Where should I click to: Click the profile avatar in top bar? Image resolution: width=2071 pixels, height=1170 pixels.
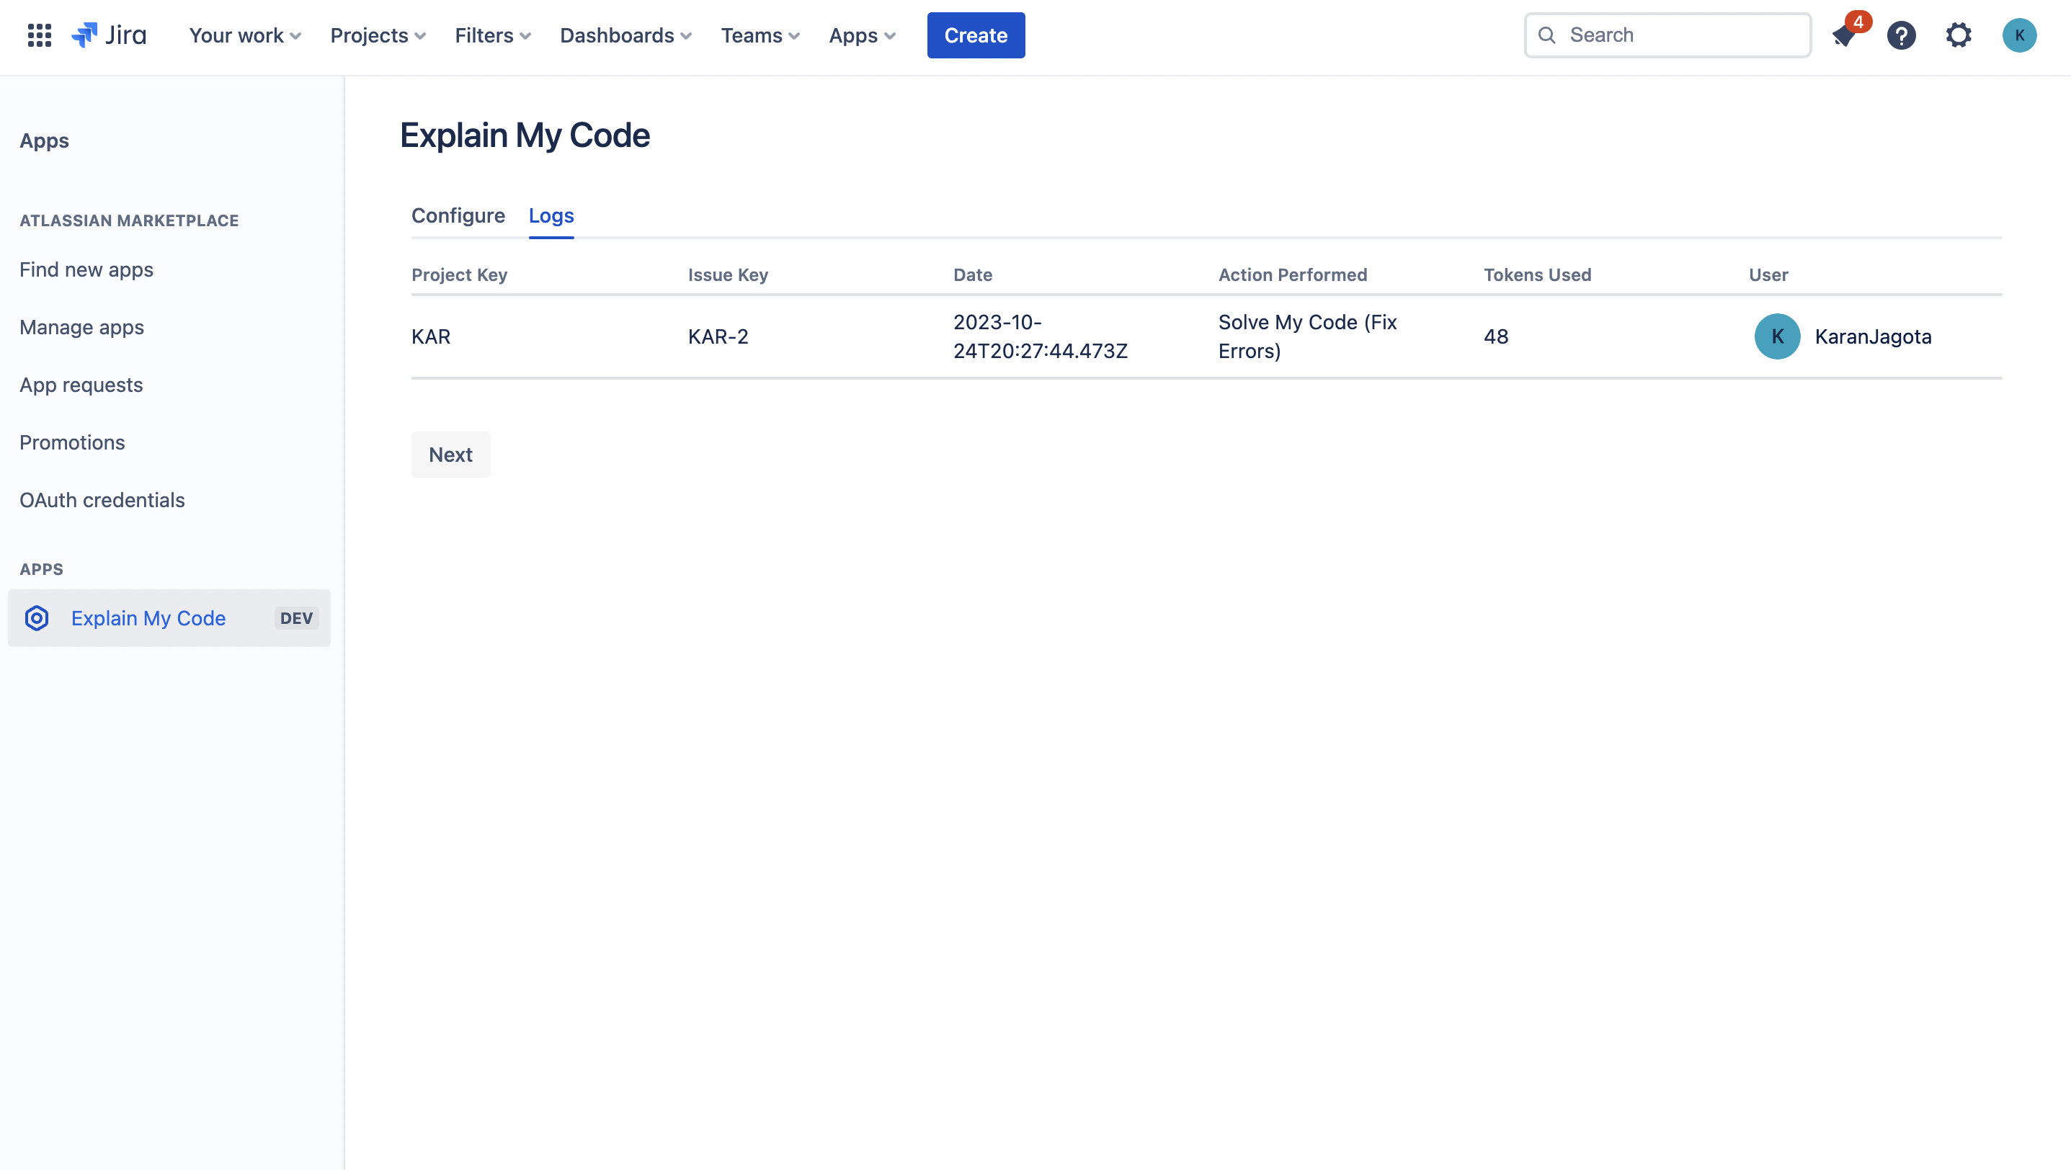[x=2018, y=35]
